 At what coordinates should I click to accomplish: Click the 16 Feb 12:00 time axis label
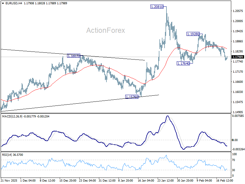click(224, 181)
